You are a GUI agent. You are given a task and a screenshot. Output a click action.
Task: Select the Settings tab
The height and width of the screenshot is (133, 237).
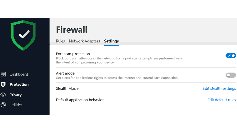[111, 41]
